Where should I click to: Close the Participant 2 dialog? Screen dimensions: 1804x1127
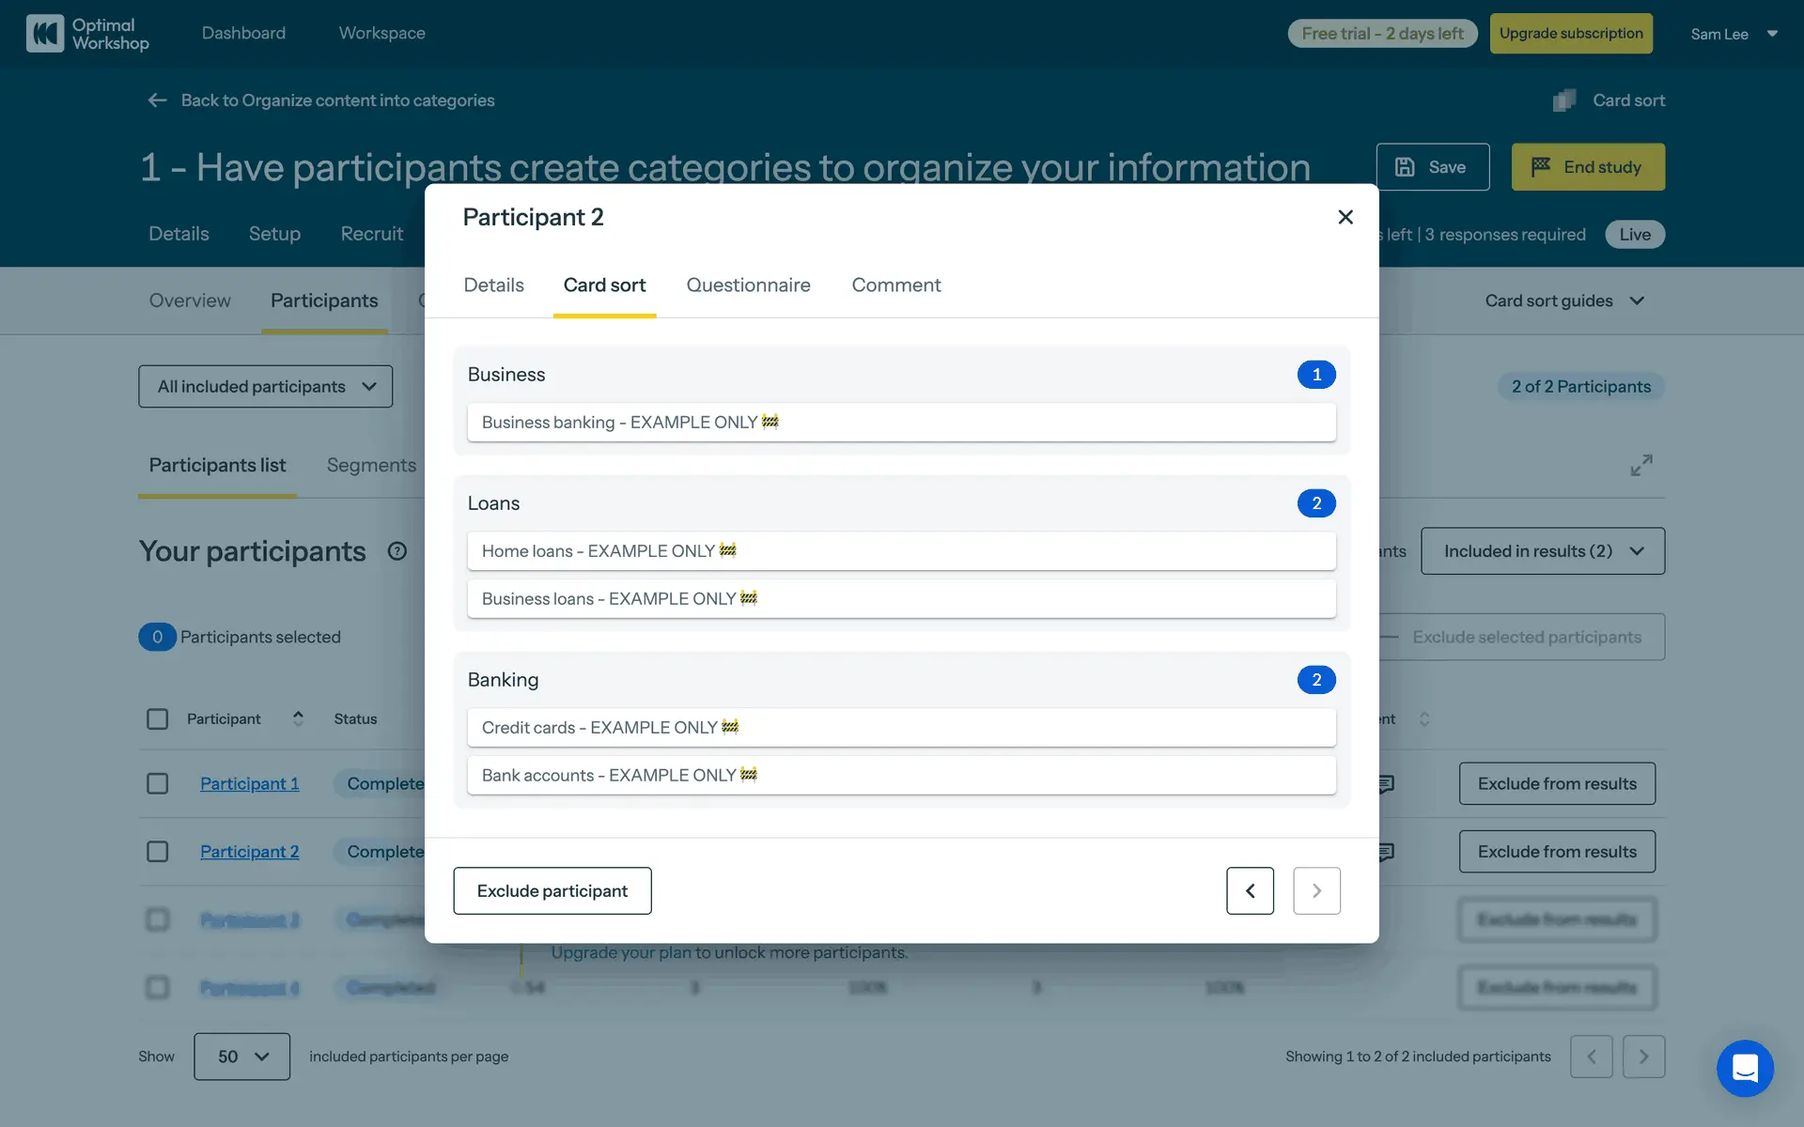[x=1345, y=217]
